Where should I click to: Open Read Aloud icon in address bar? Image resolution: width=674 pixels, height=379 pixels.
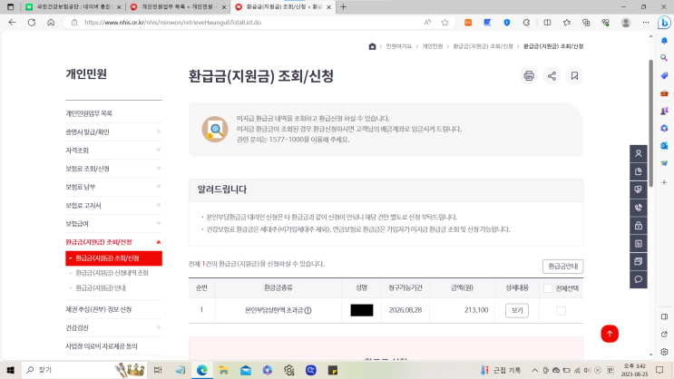427,23
